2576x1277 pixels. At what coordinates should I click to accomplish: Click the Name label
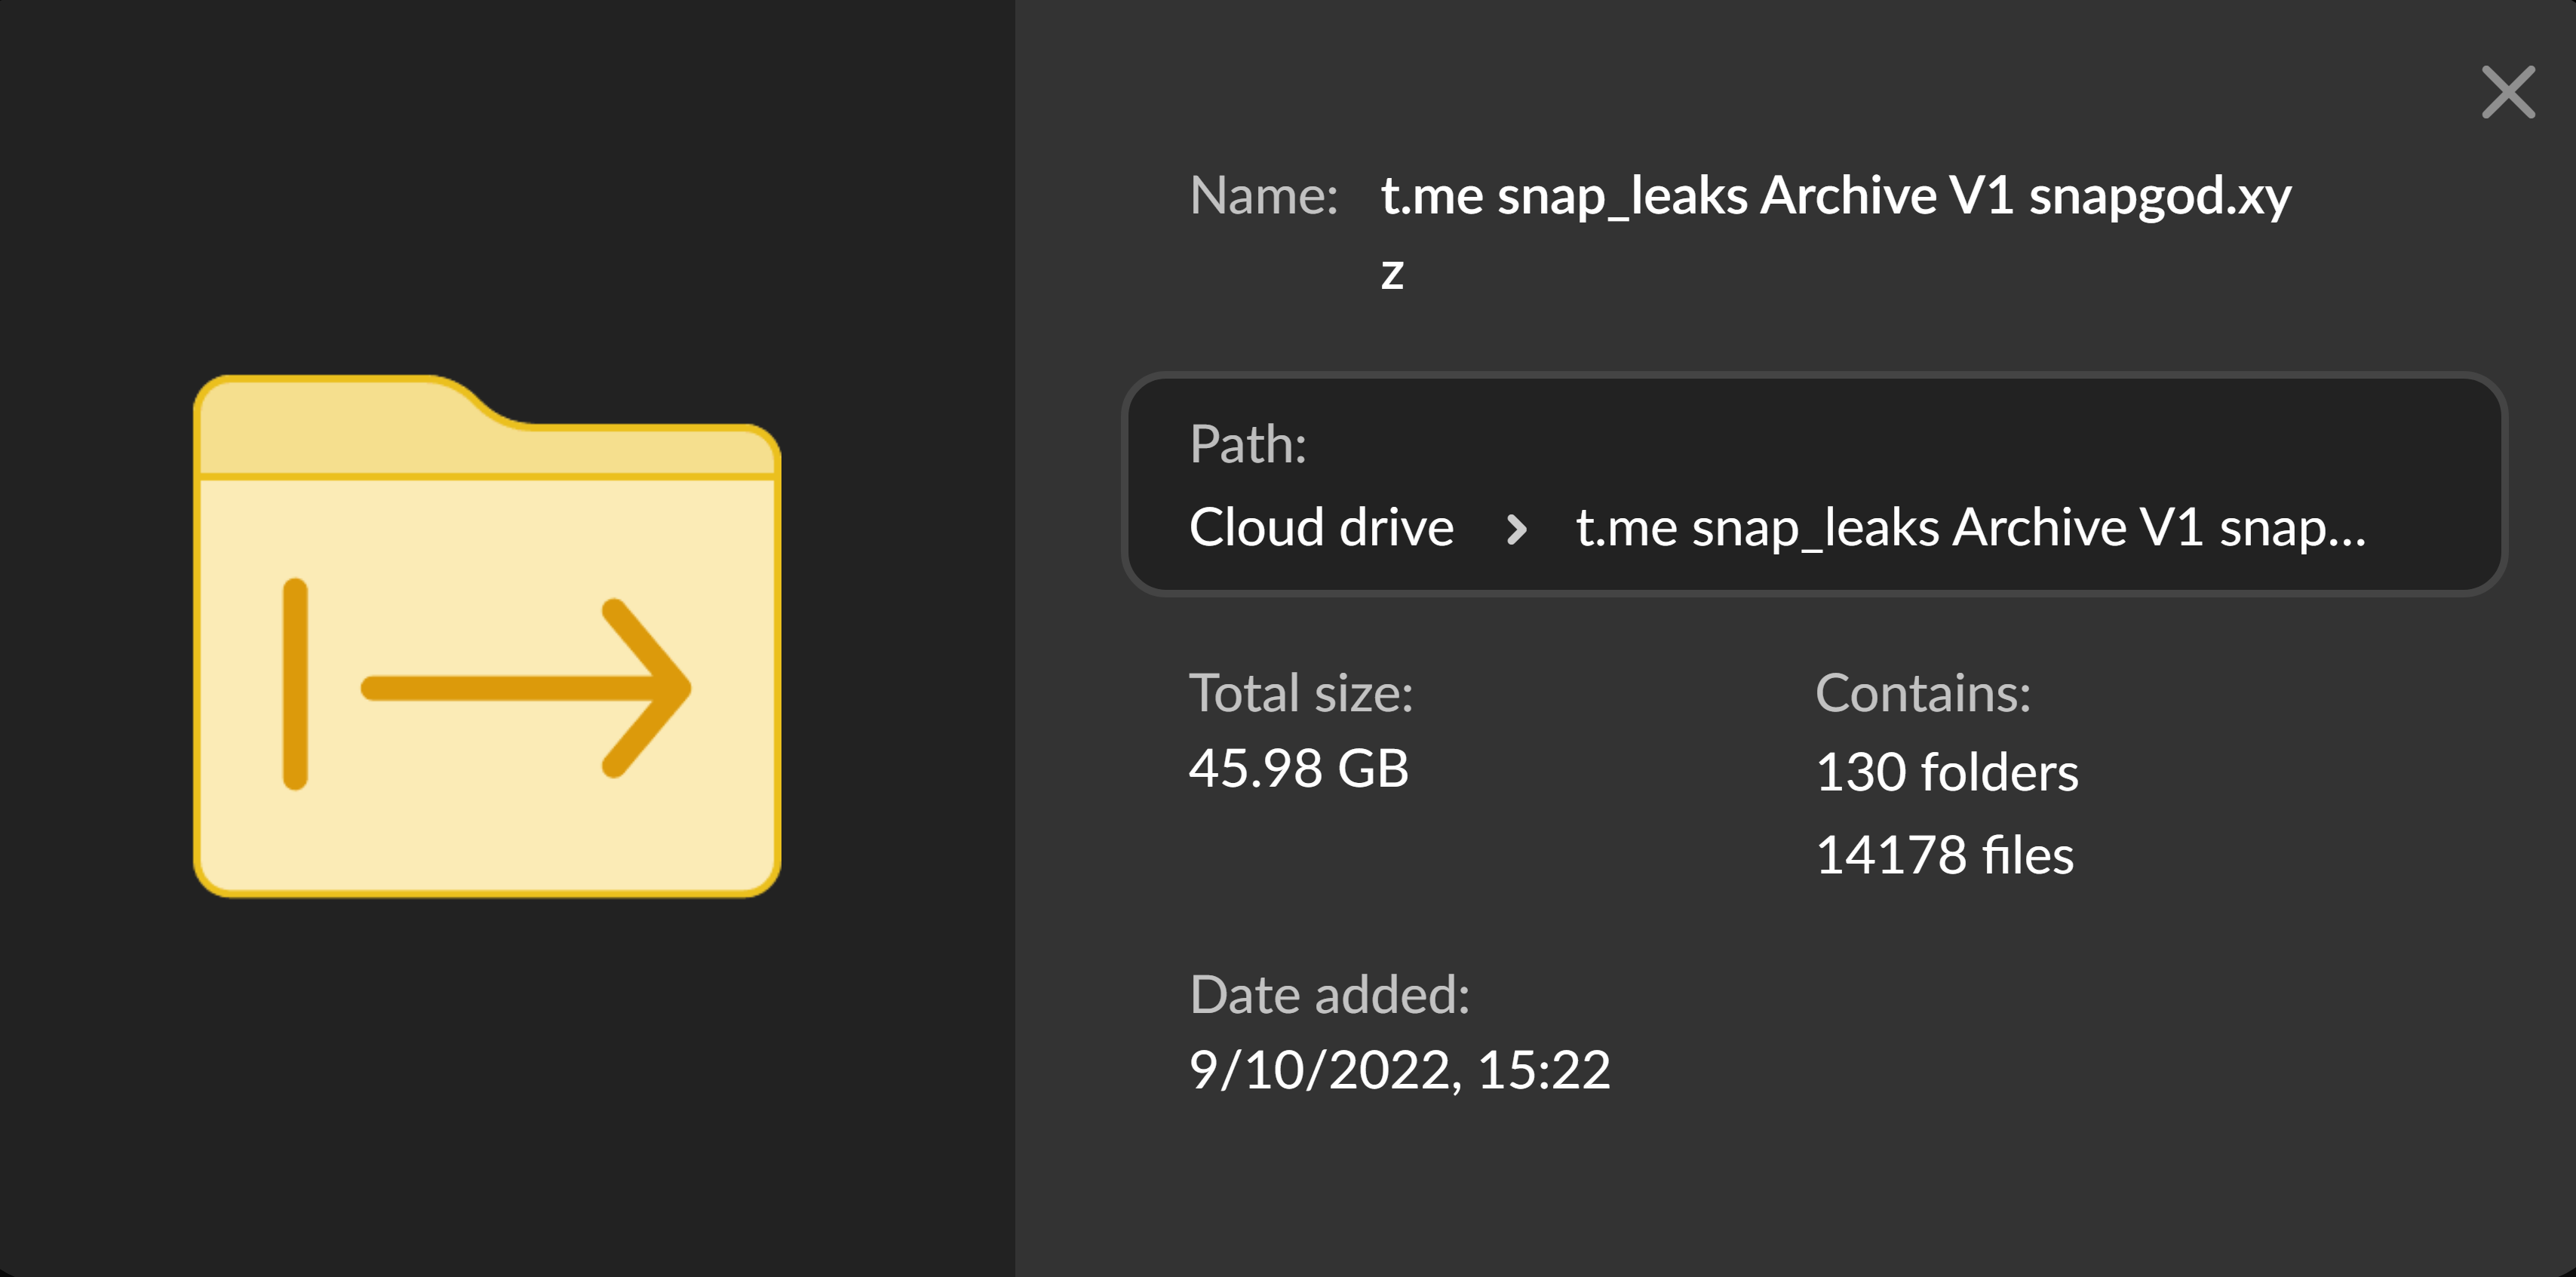pos(1263,195)
